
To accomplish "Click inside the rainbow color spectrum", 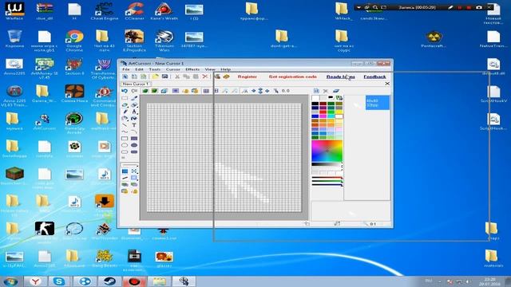I will (x=327, y=151).
